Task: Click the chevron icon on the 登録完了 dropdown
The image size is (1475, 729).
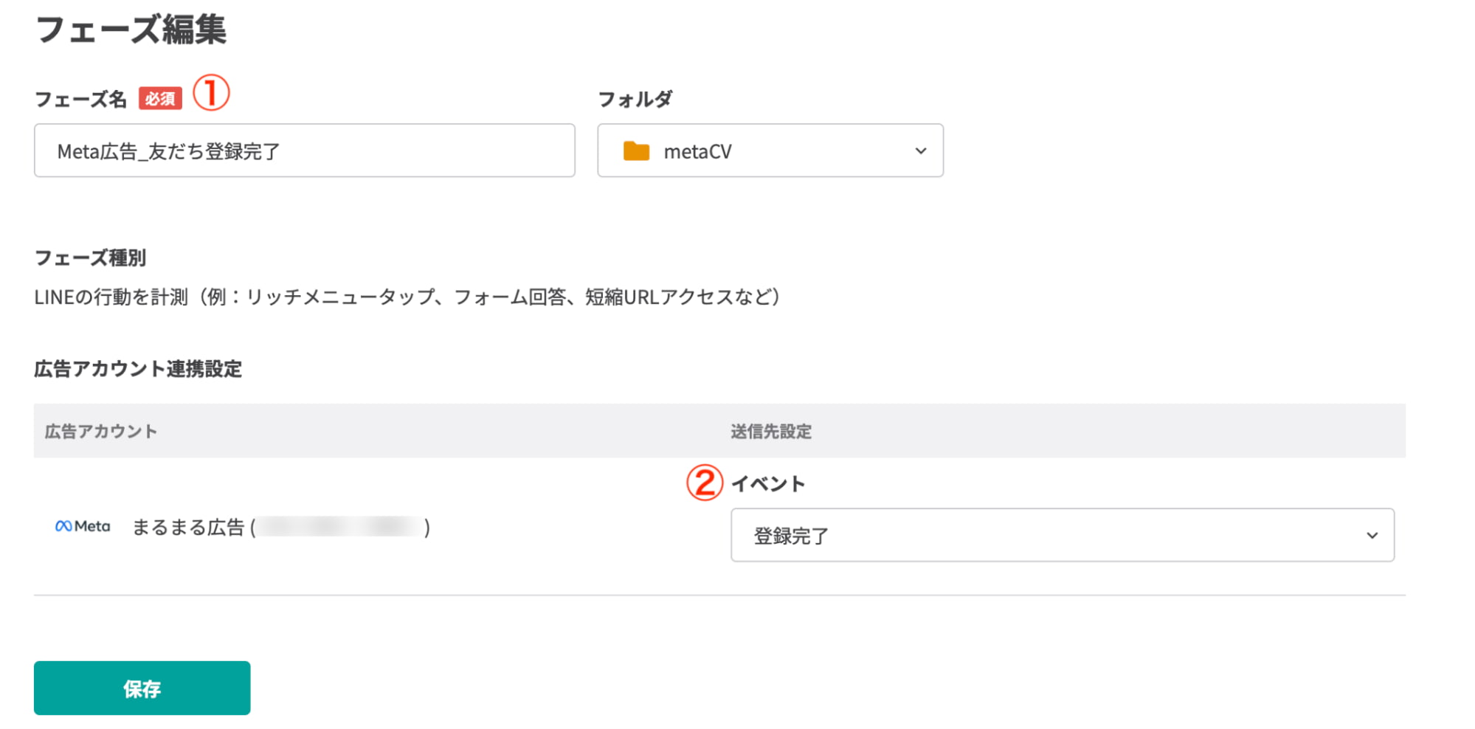Action: pos(1372,536)
